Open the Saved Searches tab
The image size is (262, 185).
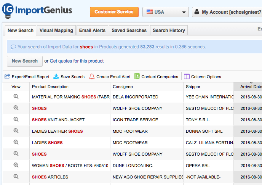pyautogui.click(x=129, y=30)
